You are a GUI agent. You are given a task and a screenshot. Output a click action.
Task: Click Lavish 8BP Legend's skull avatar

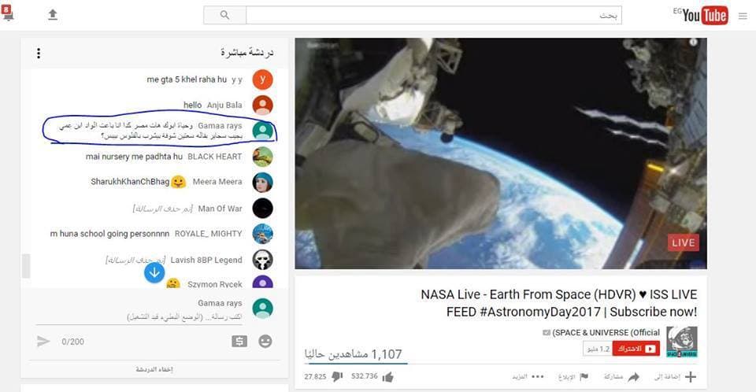263,260
